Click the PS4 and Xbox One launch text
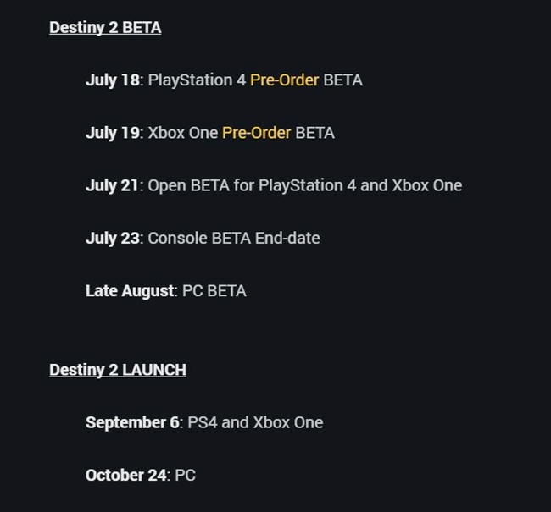Image resolution: width=551 pixels, height=512 pixels. coord(255,422)
